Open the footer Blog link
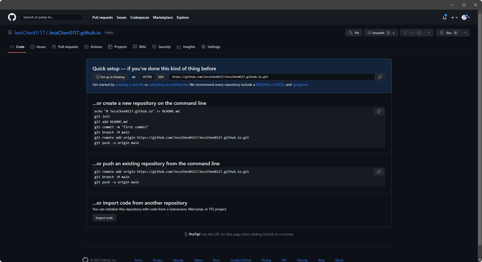The image size is (482, 262). (321, 260)
